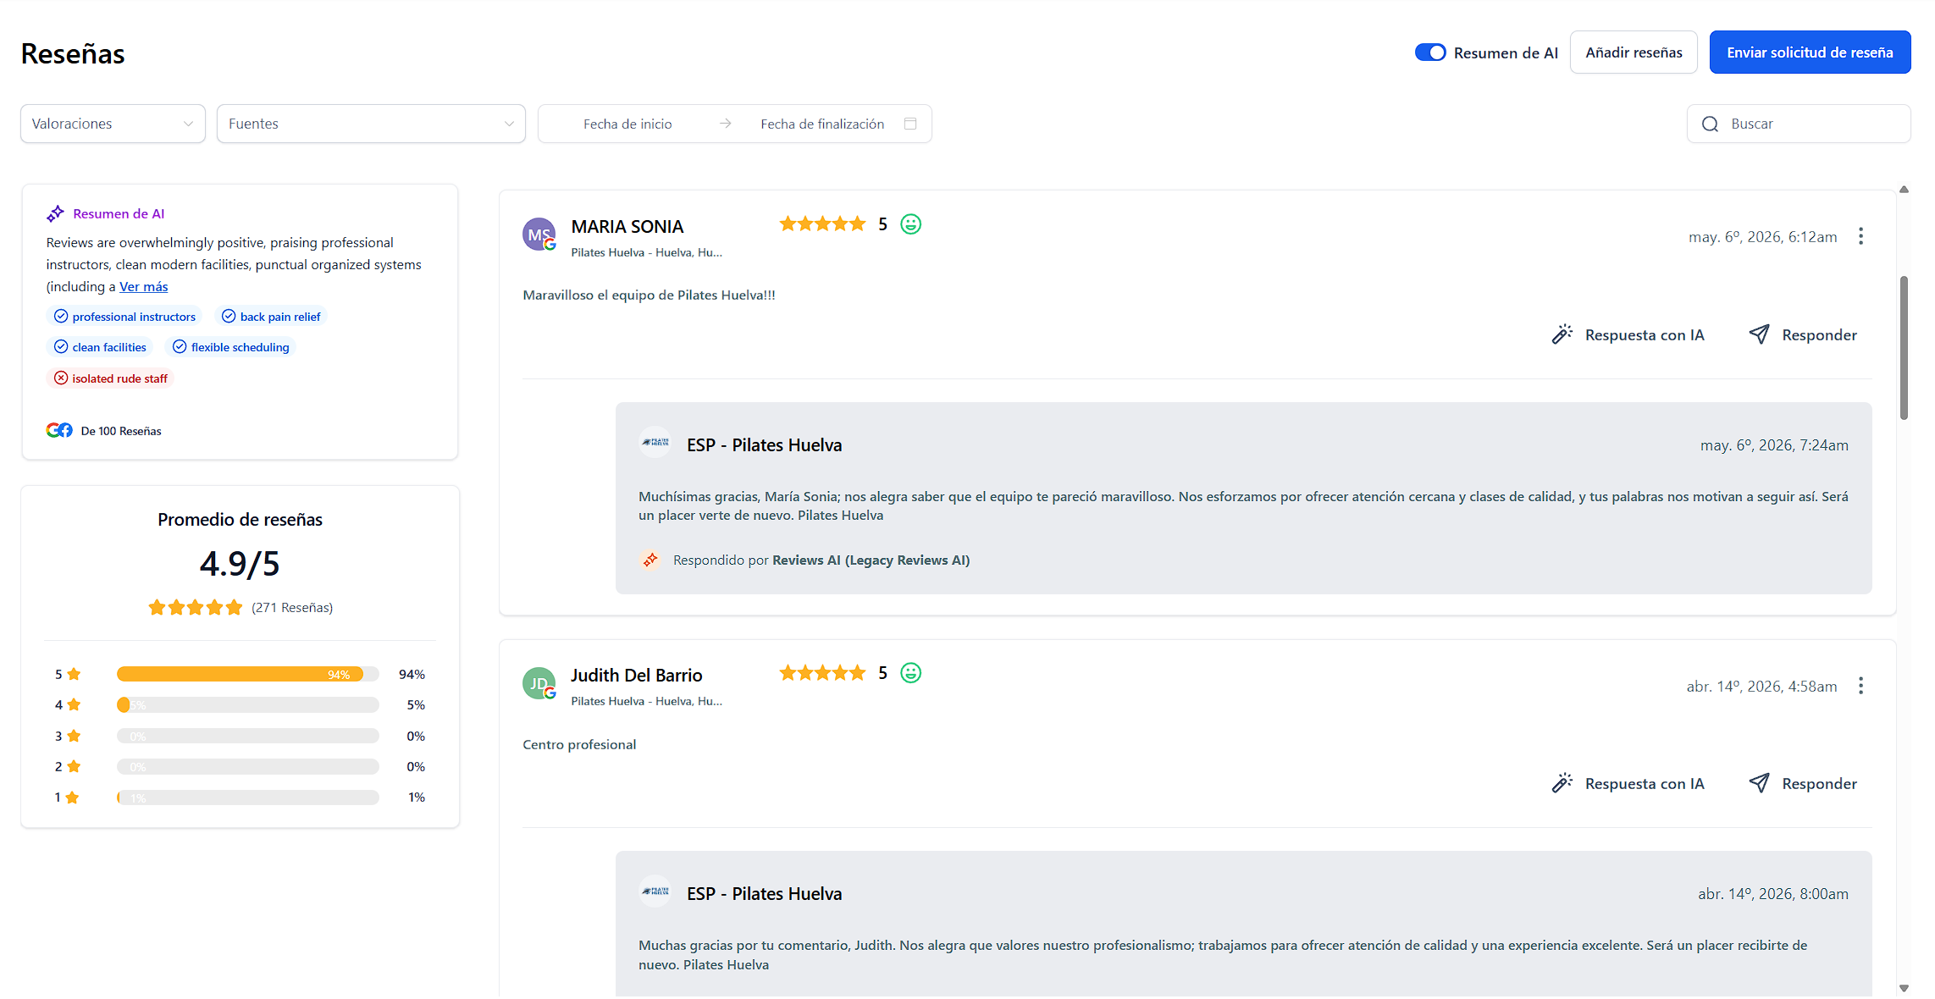Open the Valoraciones dropdown
The width and height of the screenshot is (1935, 999).
[x=113, y=124]
